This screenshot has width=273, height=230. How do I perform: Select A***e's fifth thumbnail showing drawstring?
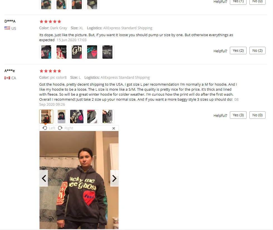point(107,117)
